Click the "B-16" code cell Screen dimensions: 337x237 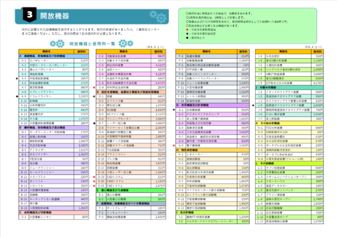24,199
